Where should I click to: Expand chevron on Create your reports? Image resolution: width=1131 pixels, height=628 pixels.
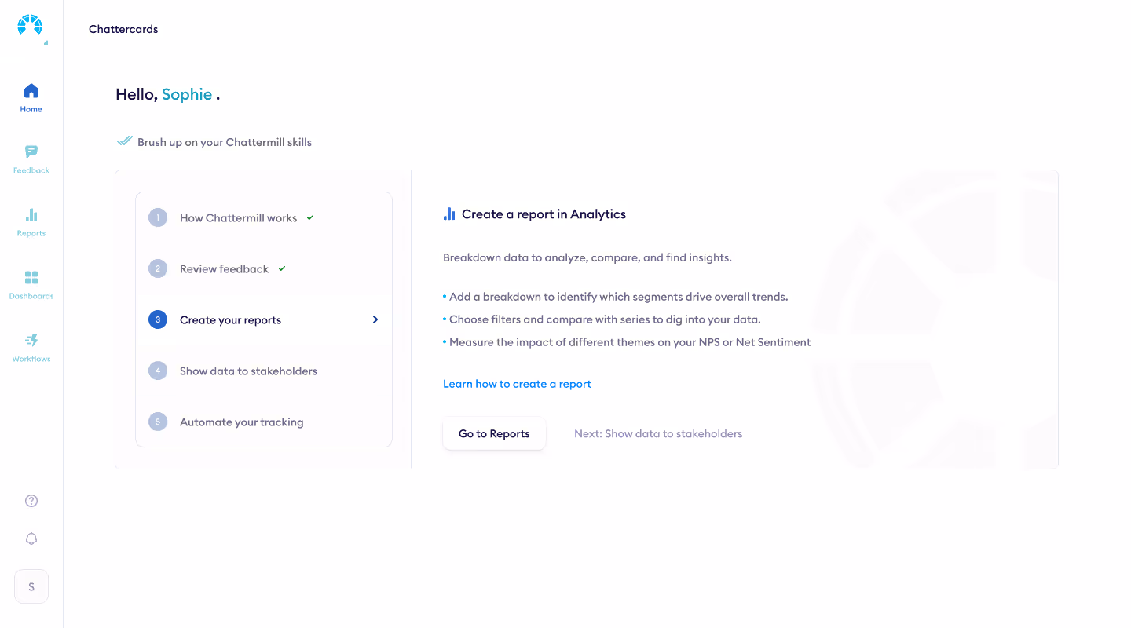(375, 319)
